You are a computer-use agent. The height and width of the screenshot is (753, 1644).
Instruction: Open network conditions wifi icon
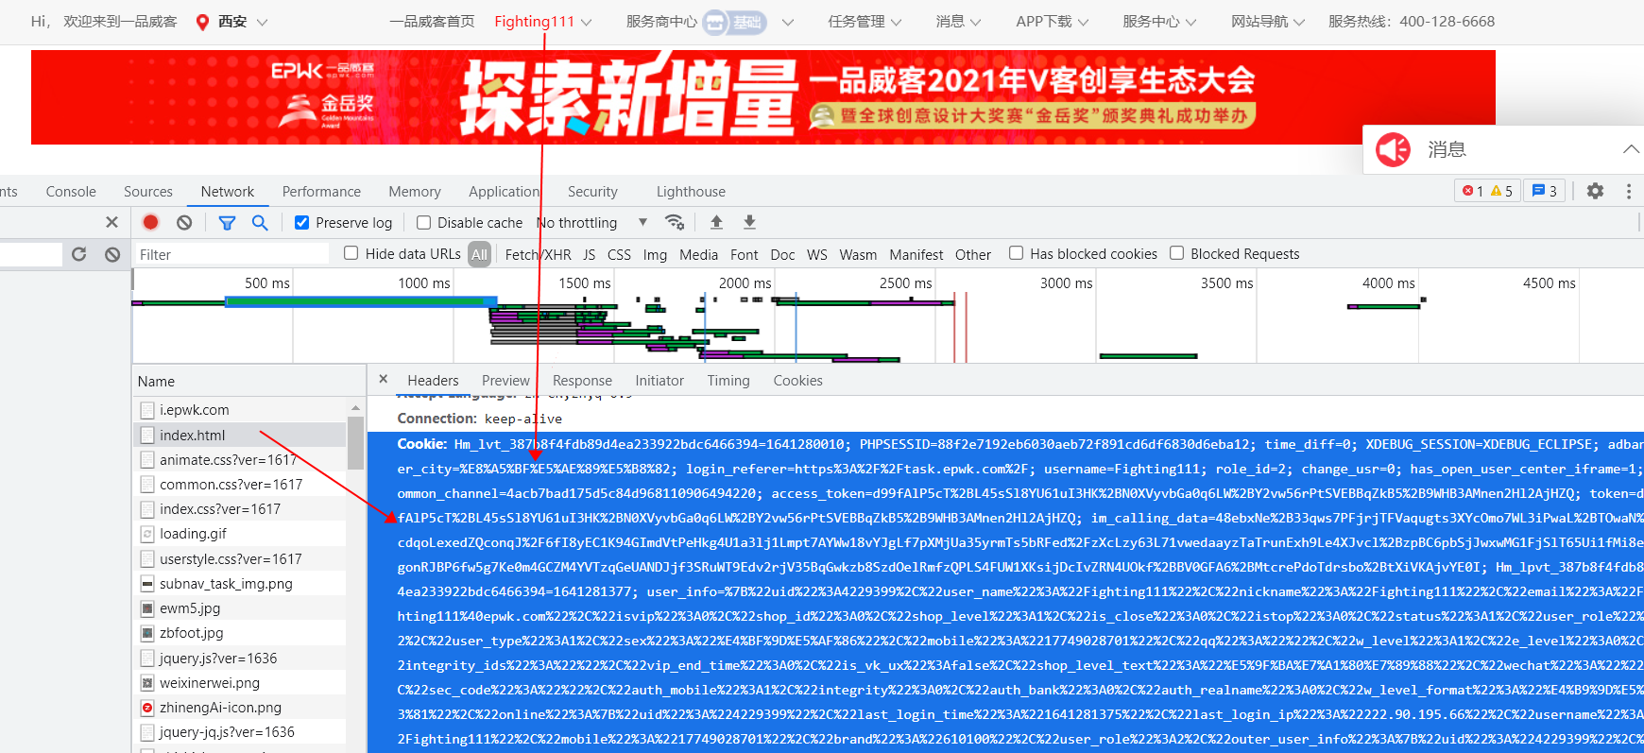(x=675, y=222)
